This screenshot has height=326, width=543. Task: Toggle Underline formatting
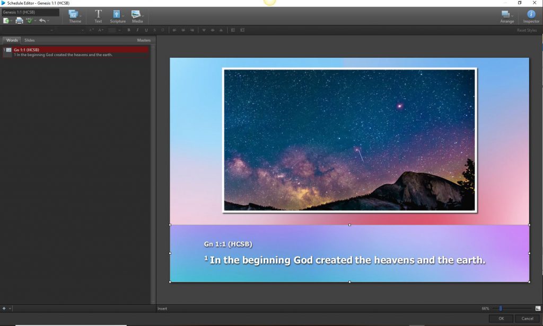pyautogui.click(x=146, y=30)
